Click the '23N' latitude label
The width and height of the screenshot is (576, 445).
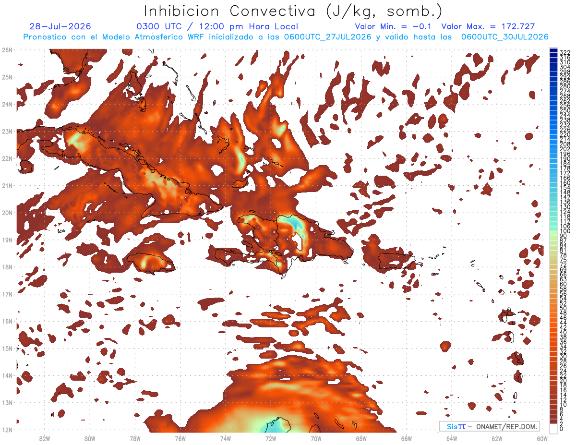click(7, 131)
